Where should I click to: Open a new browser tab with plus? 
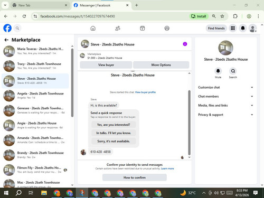[136, 5]
